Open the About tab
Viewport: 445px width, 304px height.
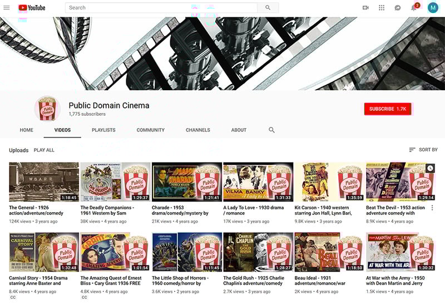coord(239,130)
